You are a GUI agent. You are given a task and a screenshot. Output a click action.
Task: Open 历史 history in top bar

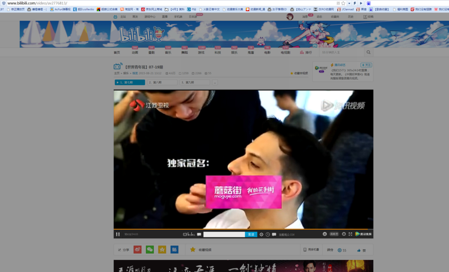(x=351, y=17)
